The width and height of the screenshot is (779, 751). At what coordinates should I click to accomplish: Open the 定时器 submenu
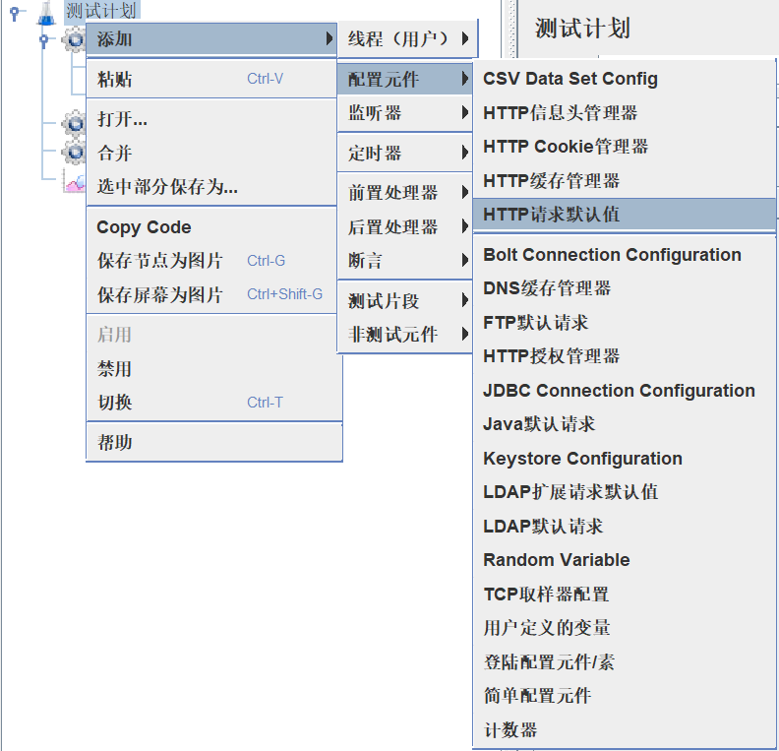pos(404,153)
